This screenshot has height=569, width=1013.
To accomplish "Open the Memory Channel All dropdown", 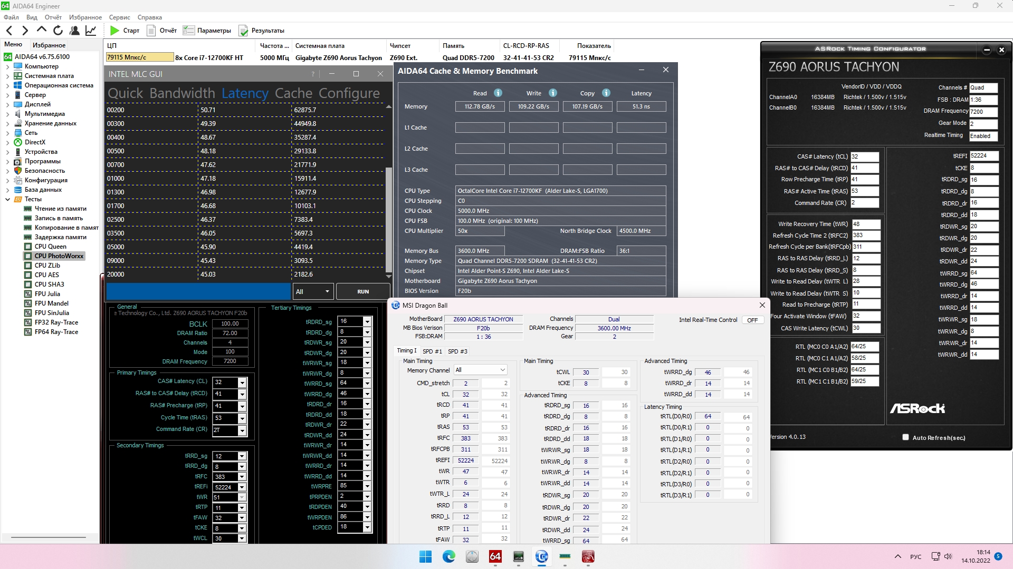I will (x=481, y=370).
